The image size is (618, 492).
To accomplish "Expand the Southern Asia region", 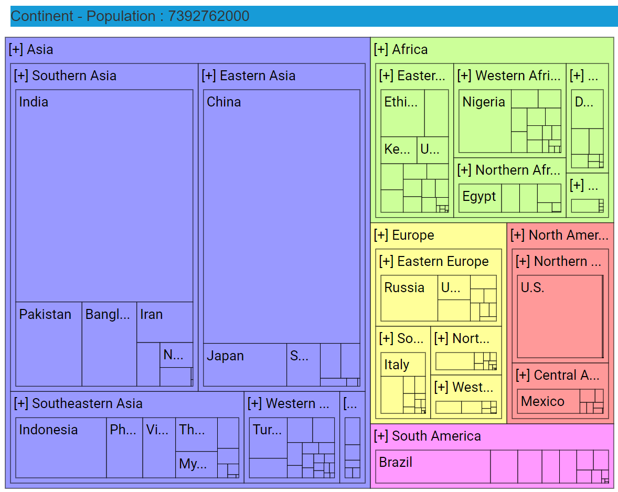I will tap(65, 76).
